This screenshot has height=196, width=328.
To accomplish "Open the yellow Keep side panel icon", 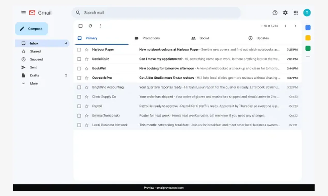I will tap(308, 38).
